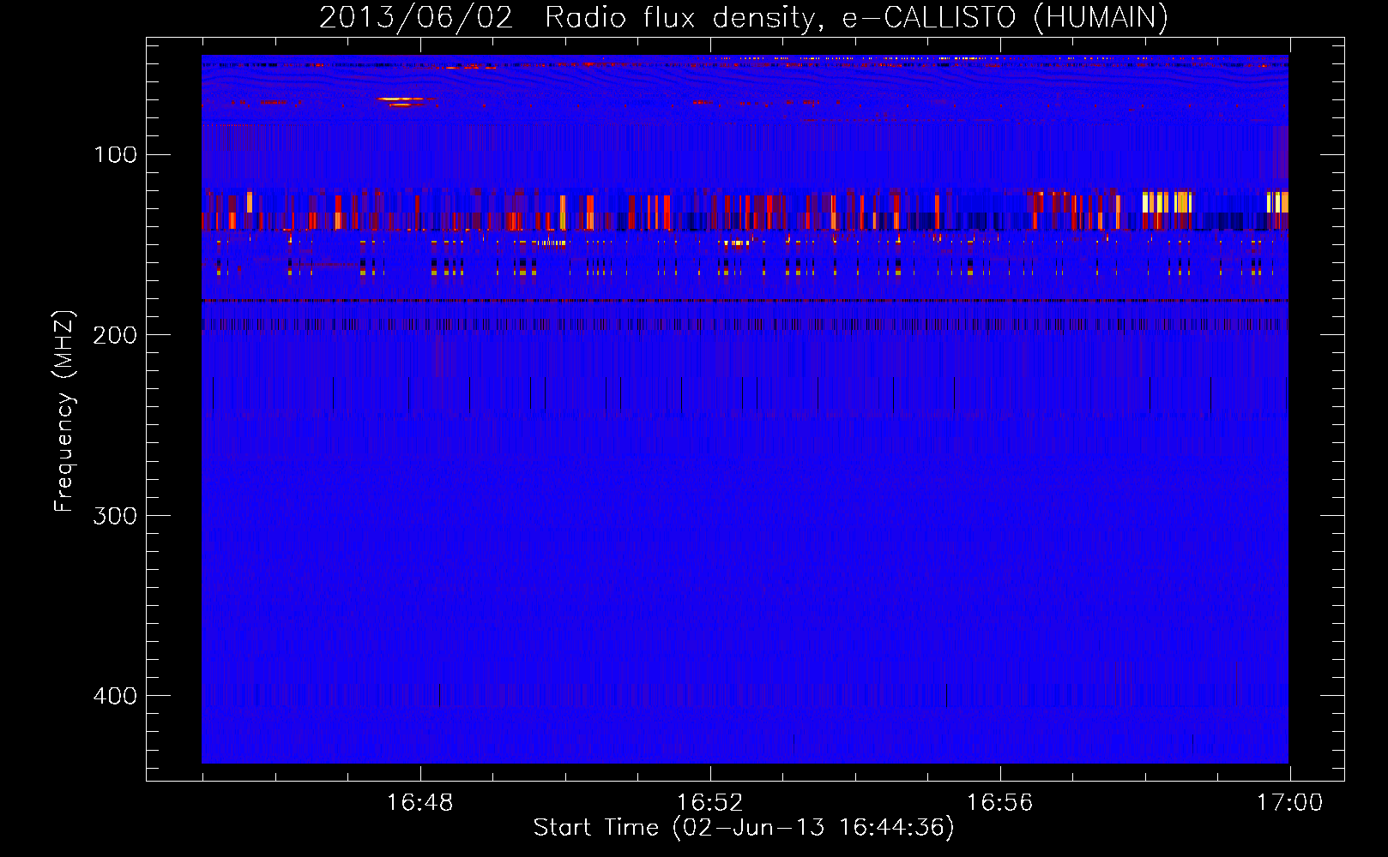Click the 16:56 time tick label
1388x857 pixels.
click(999, 803)
